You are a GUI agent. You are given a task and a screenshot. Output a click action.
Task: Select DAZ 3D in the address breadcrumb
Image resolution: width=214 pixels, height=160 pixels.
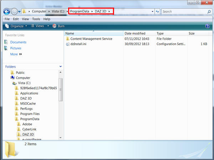[101, 11]
